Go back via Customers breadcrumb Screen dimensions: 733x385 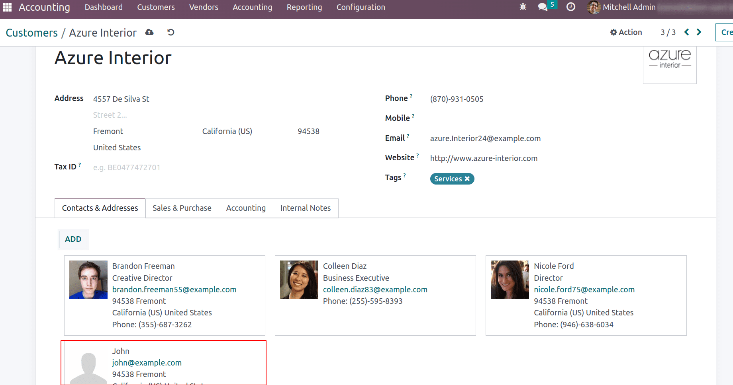(32, 33)
